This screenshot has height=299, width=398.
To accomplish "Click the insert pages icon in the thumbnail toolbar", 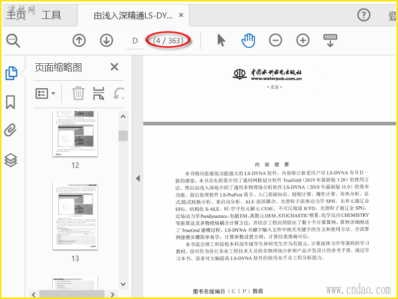I will click(x=99, y=93).
